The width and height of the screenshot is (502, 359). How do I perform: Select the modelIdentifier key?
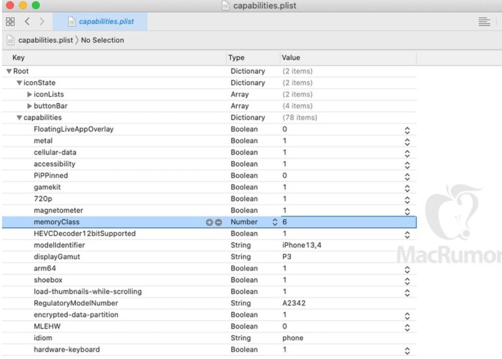(x=59, y=245)
